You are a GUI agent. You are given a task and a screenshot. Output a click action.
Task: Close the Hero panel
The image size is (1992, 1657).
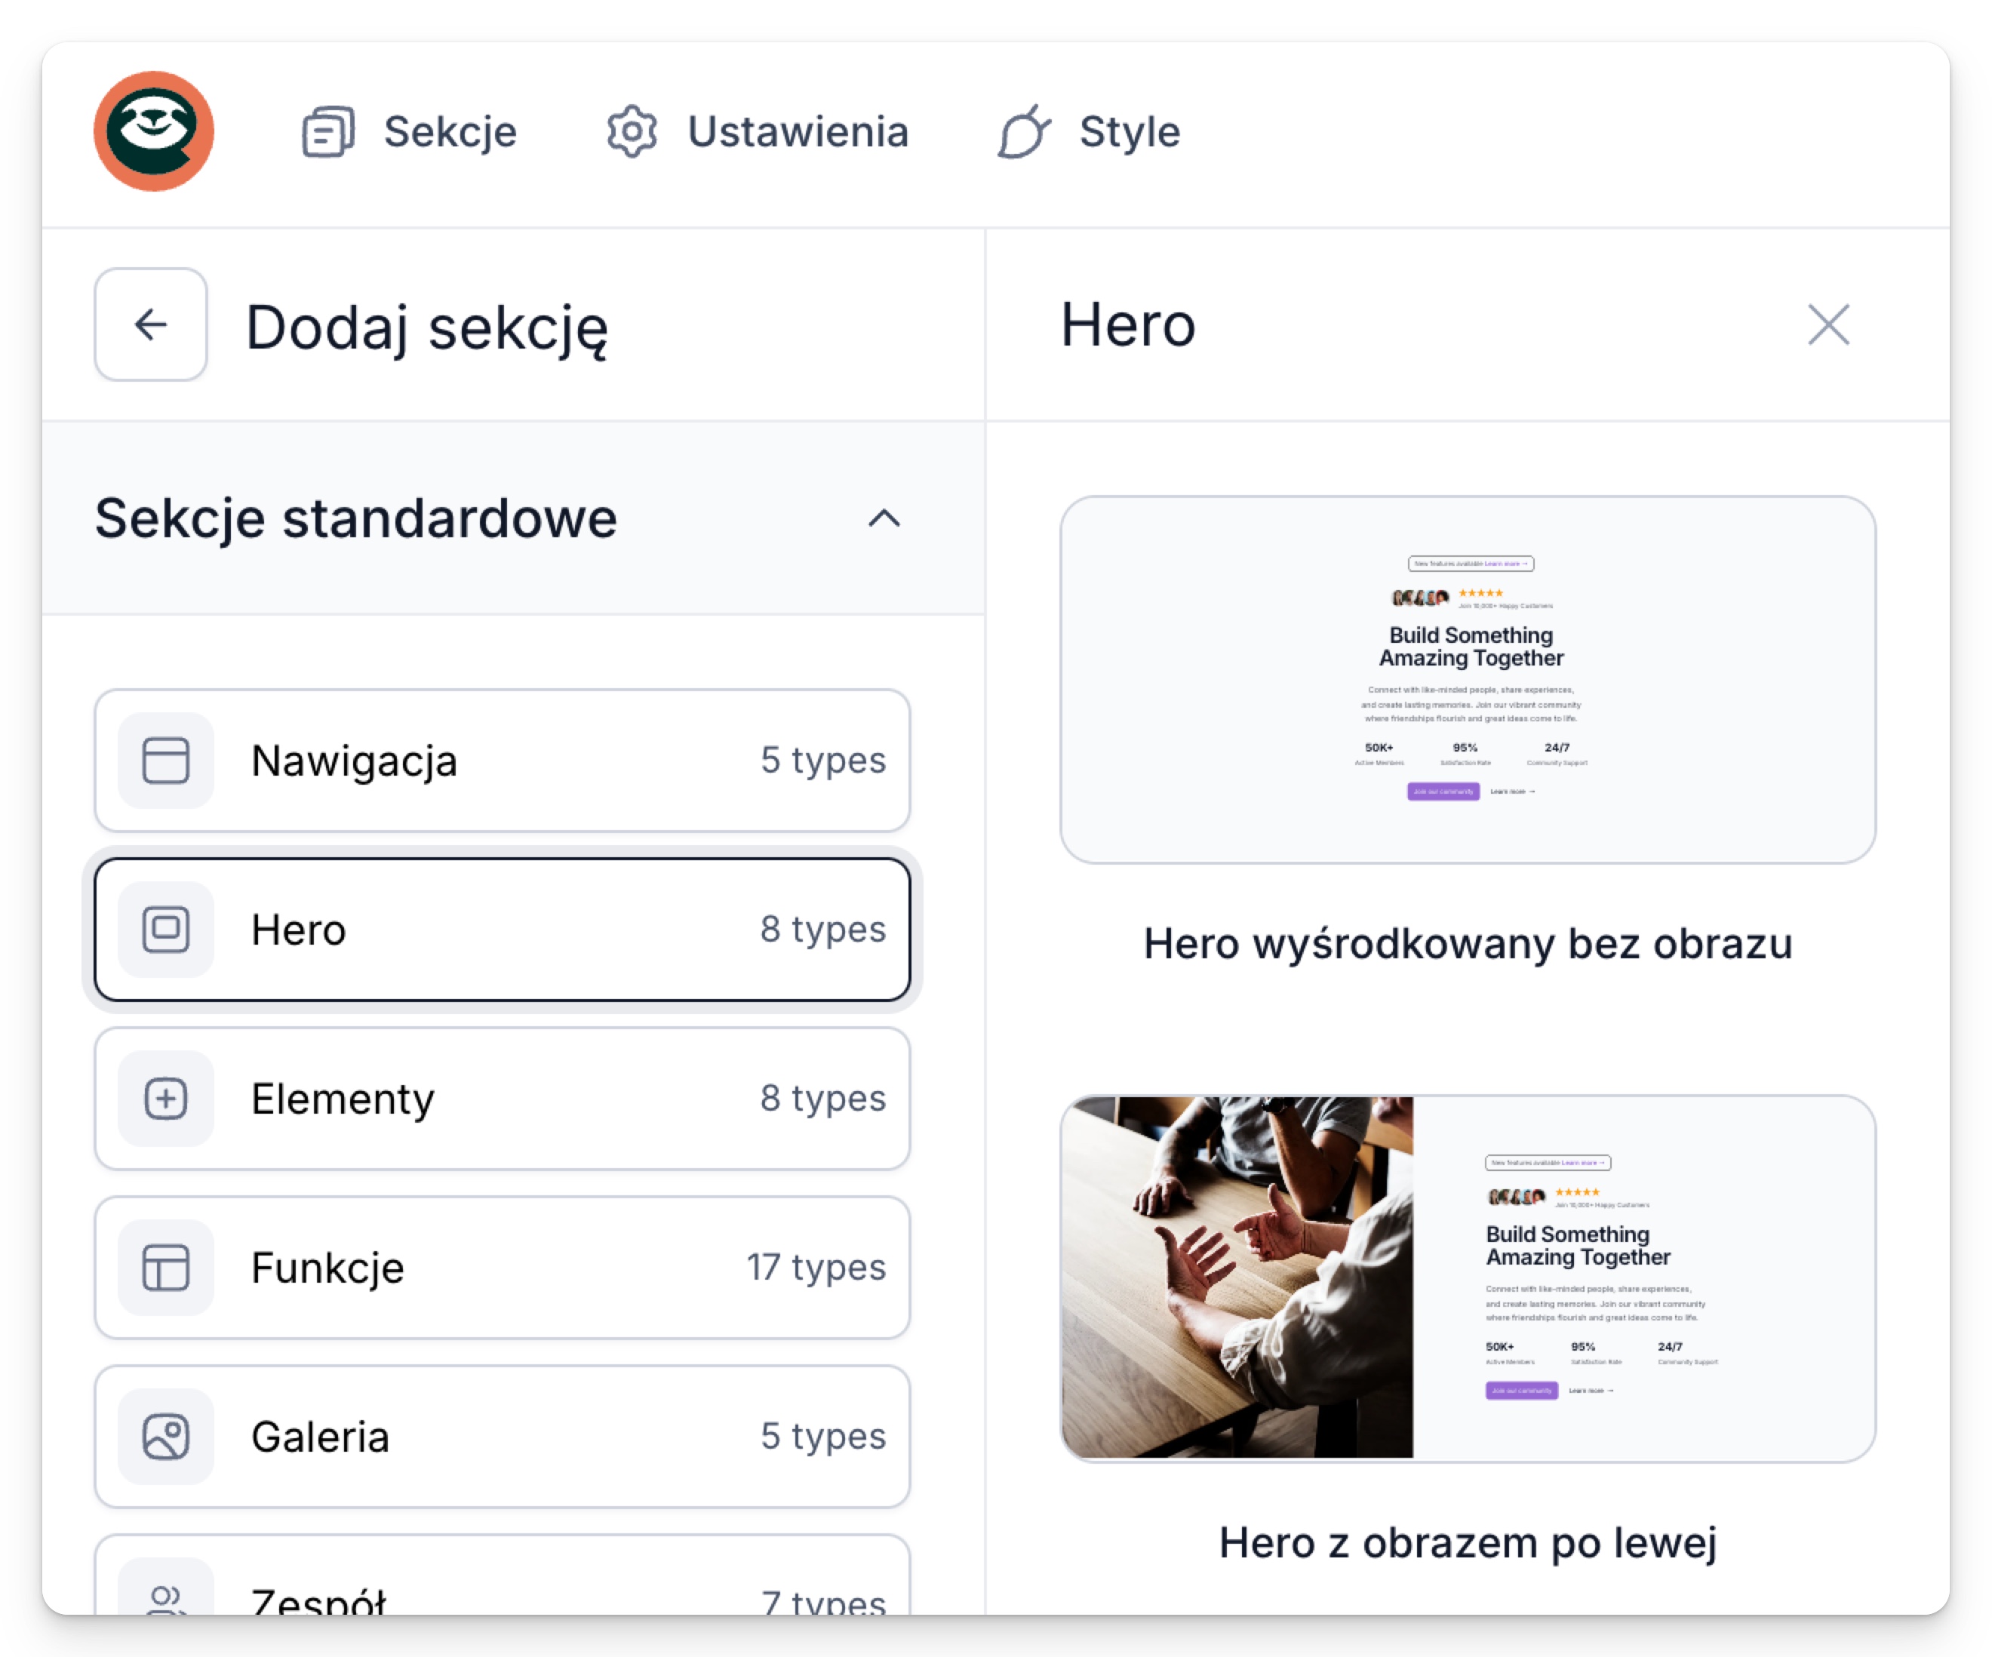click(1828, 324)
